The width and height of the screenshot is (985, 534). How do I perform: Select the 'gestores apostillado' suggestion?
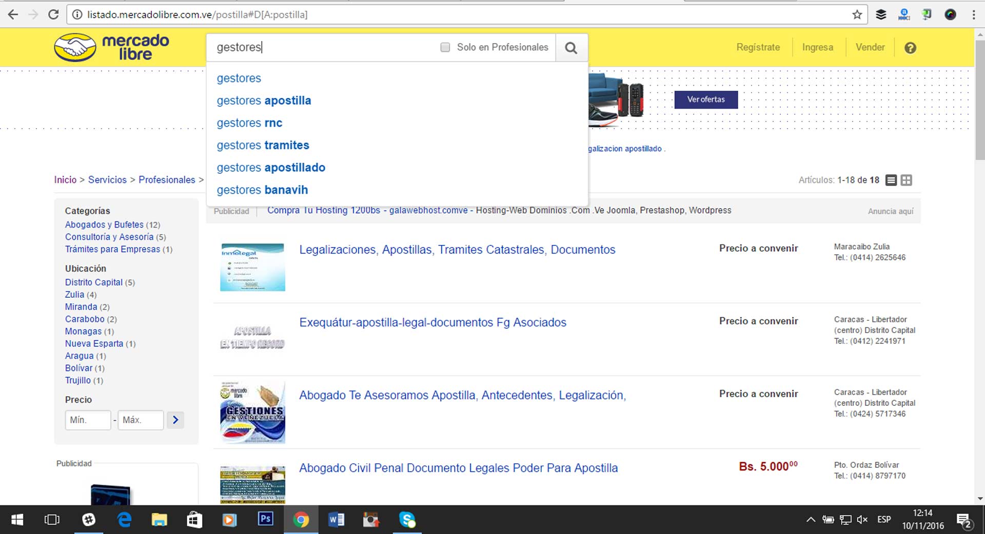(271, 168)
